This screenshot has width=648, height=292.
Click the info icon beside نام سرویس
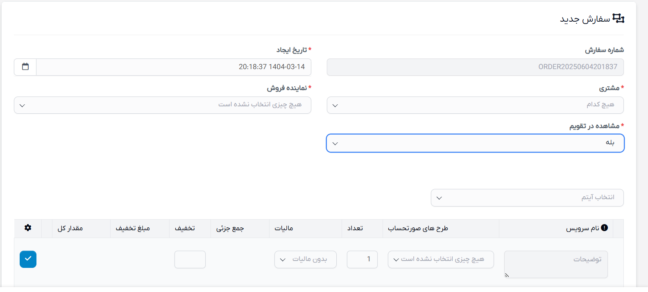pos(604,228)
